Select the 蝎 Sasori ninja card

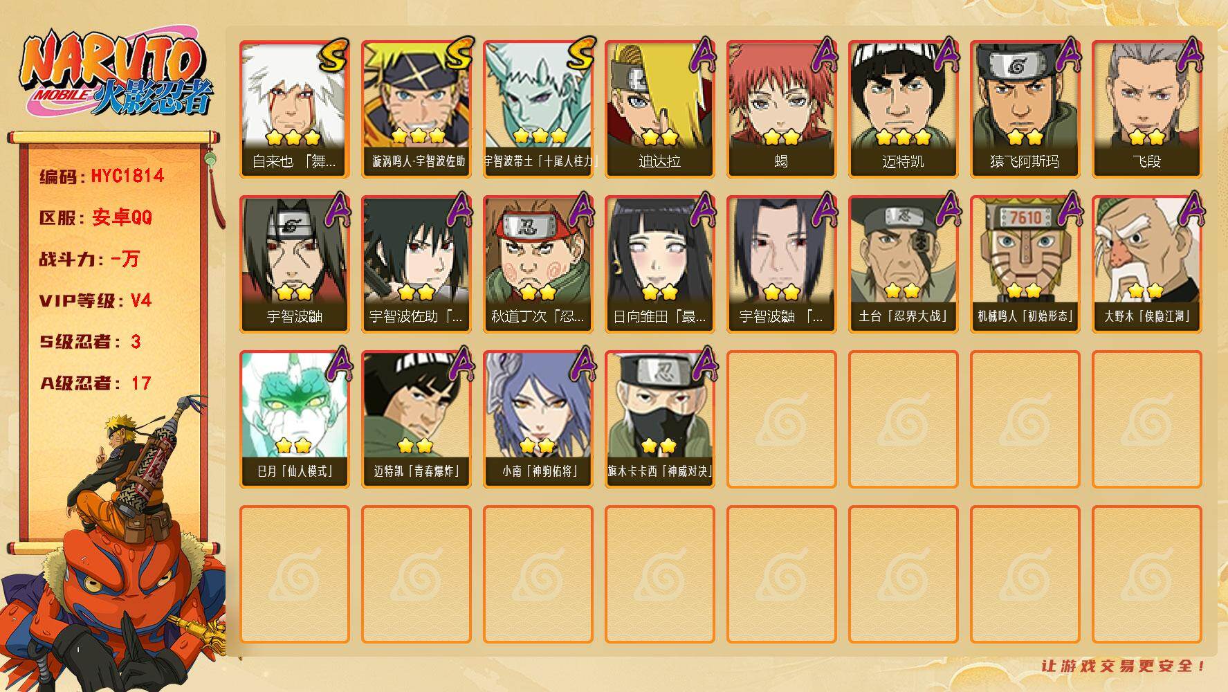tap(781, 109)
